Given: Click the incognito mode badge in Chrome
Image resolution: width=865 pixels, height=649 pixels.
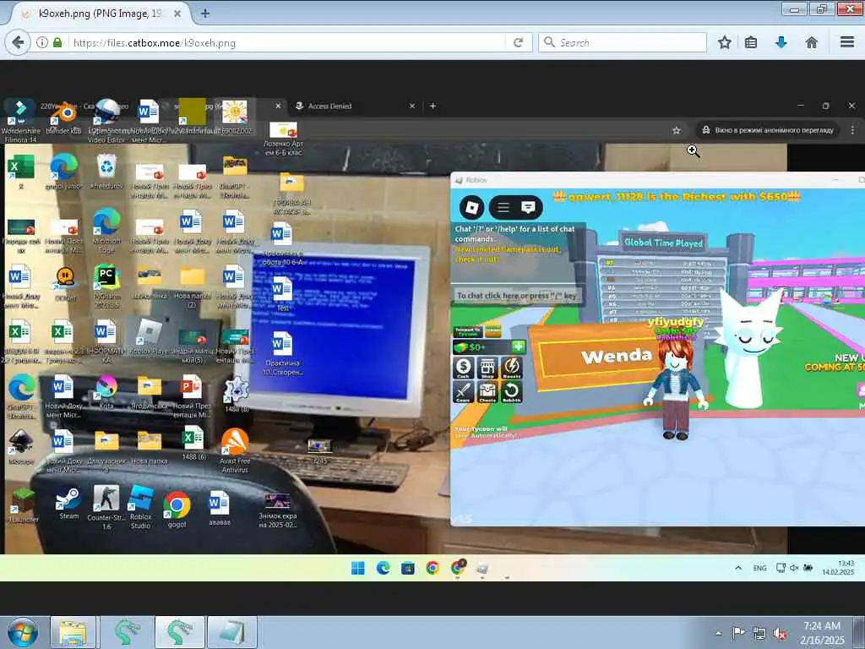Looking at the screenshot, I should pyautogui.click(x=767, y=130).
